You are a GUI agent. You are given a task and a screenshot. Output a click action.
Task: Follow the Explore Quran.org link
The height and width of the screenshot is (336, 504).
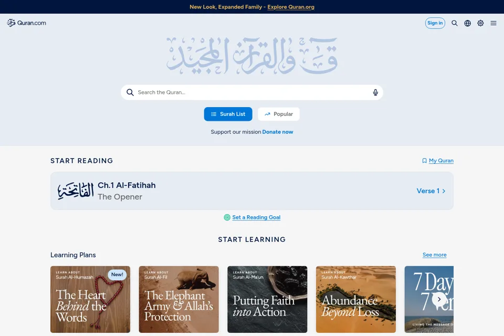(290, 7)
